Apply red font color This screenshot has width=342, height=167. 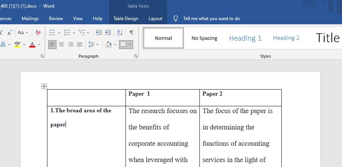tap(32, 44)
